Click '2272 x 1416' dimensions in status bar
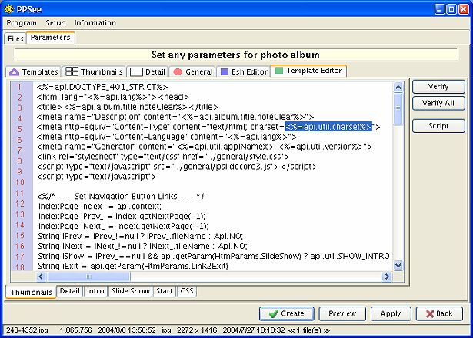The width and height of the screenshot is (473, 338). [197, 330]
